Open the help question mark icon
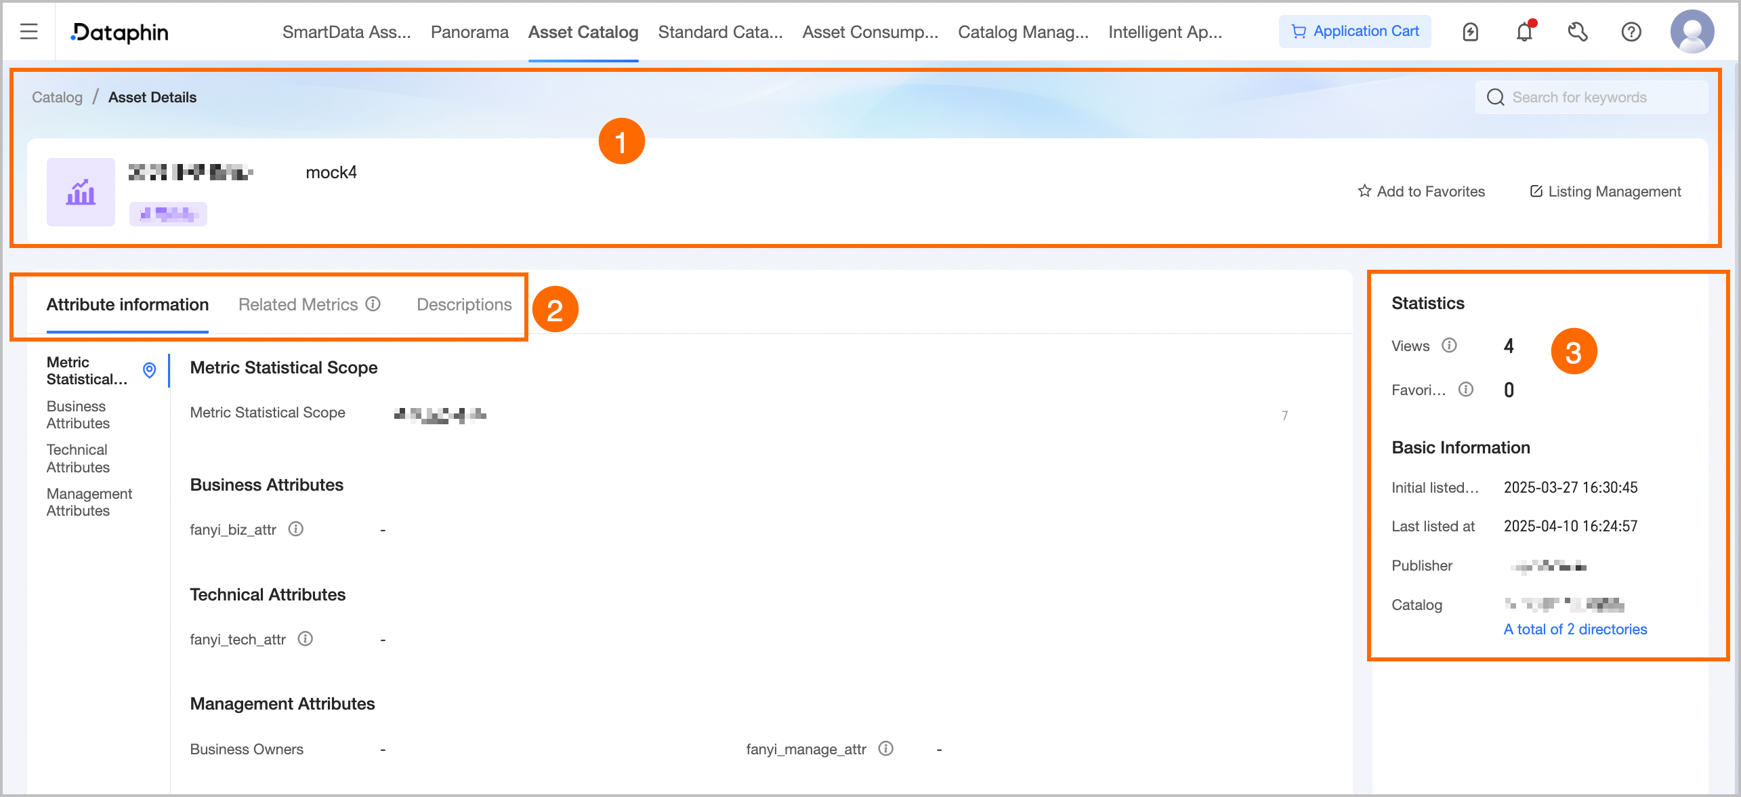1741x797 pixels. click(x=1631, y=31)
